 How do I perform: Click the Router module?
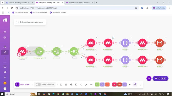[74, 51]
